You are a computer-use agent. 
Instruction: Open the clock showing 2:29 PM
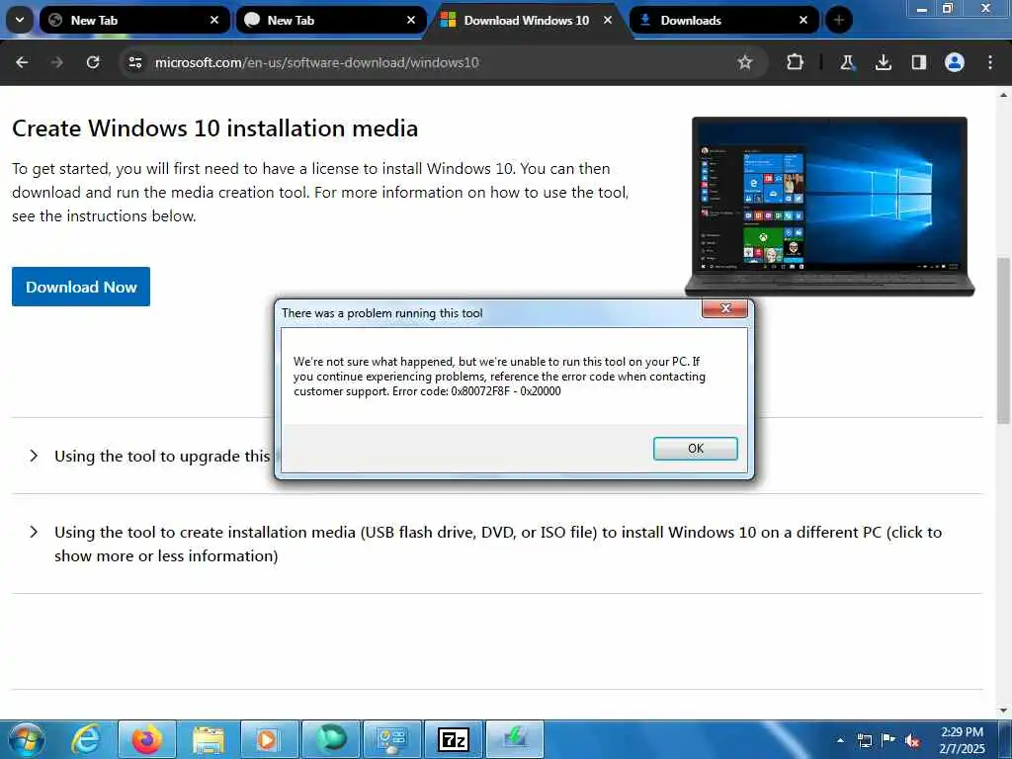pos(962,739)
